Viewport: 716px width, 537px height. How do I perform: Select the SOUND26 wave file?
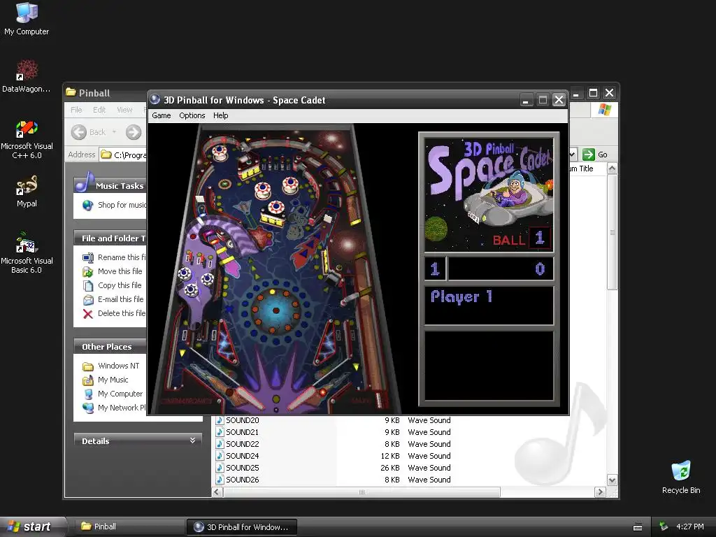pos(243,480)
